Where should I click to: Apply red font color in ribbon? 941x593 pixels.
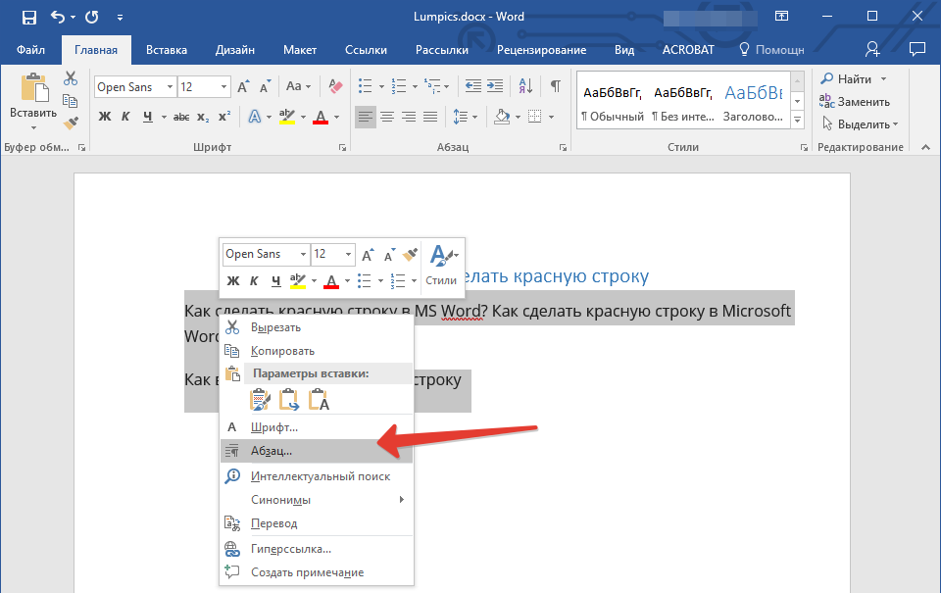pyautogui.click(x=321, y=117)
